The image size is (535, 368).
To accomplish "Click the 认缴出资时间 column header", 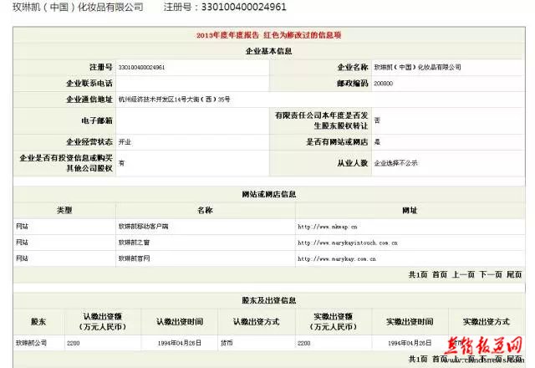I will pos(180,321).
